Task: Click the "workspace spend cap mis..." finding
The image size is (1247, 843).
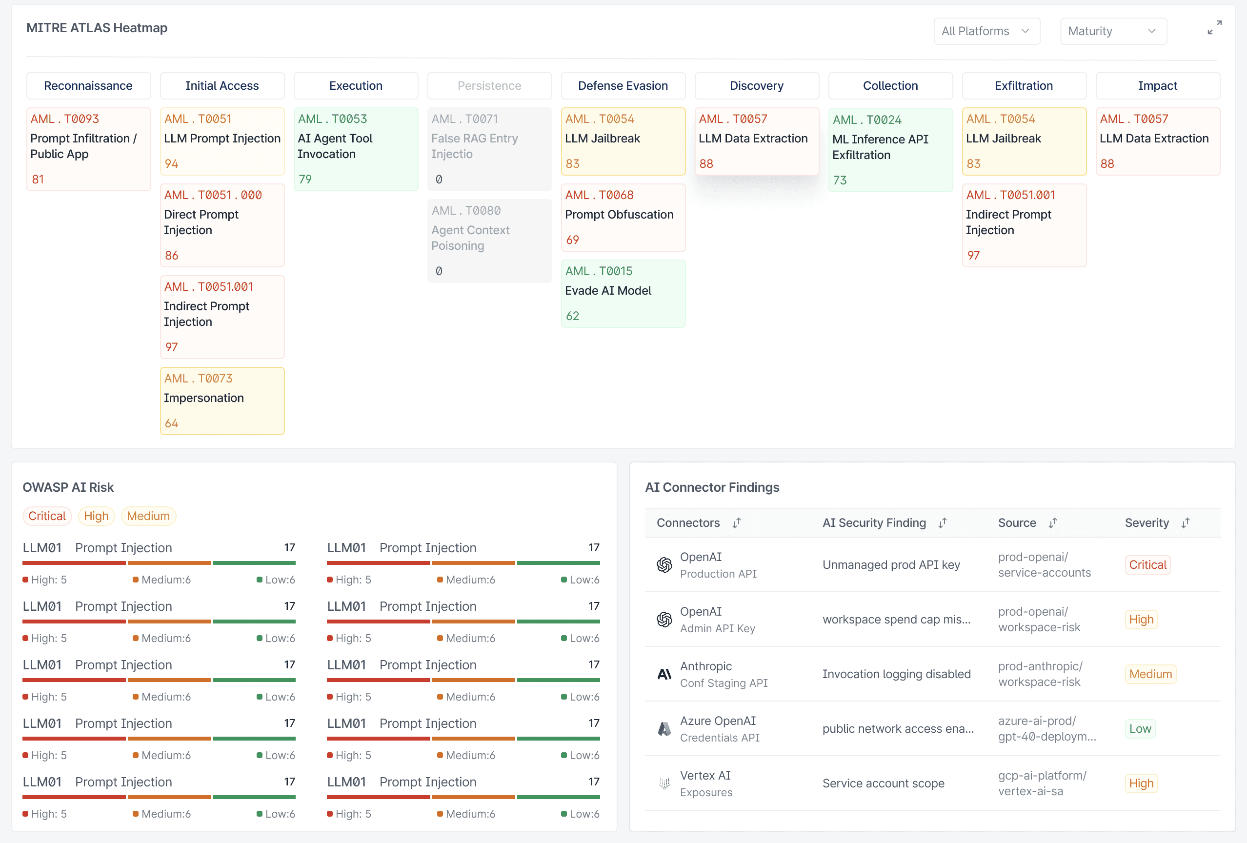Action: click(x=897, y=619)
